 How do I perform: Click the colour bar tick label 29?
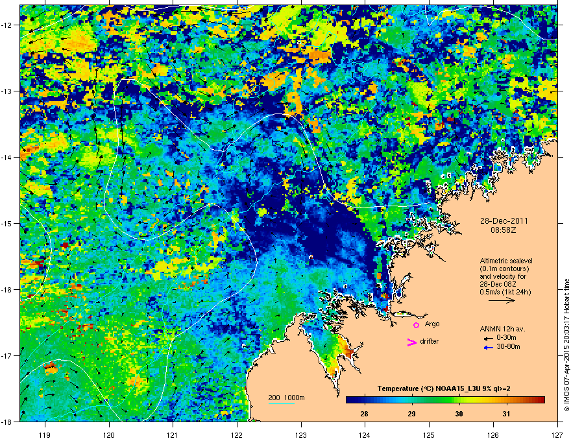(411, 414)
